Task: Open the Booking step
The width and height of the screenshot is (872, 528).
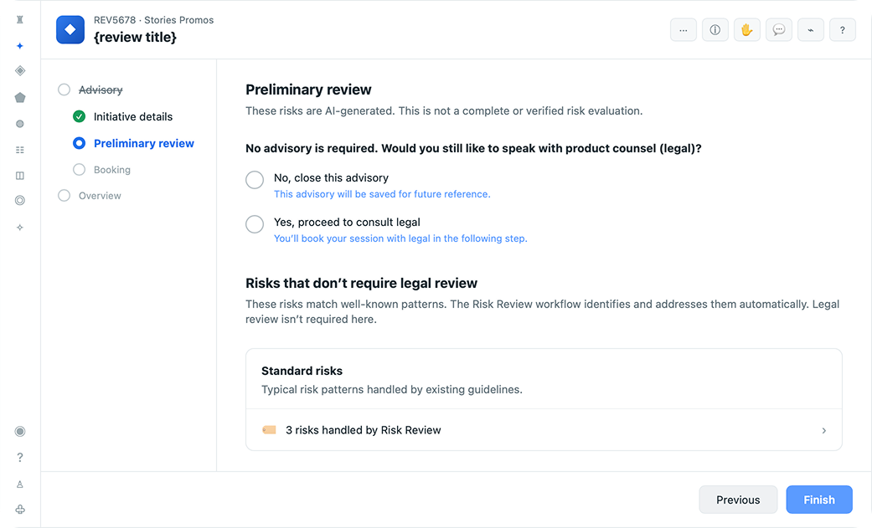Action: pos(111,170)
